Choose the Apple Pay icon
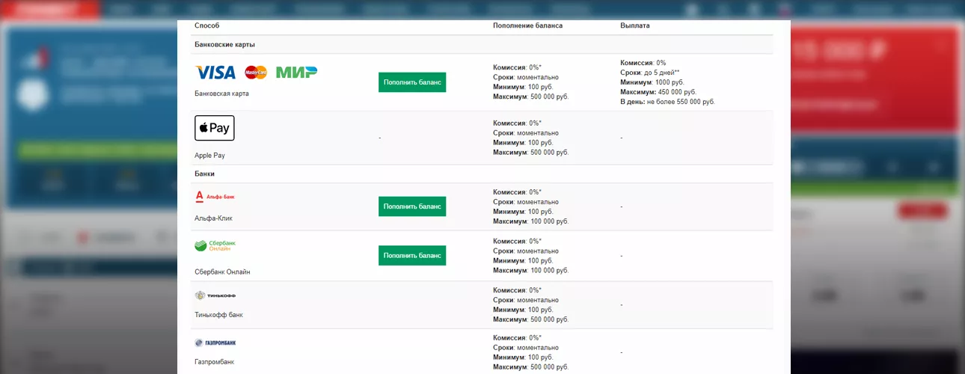The width and height of the screenshot is (965, 374). (x=215, y=128)
